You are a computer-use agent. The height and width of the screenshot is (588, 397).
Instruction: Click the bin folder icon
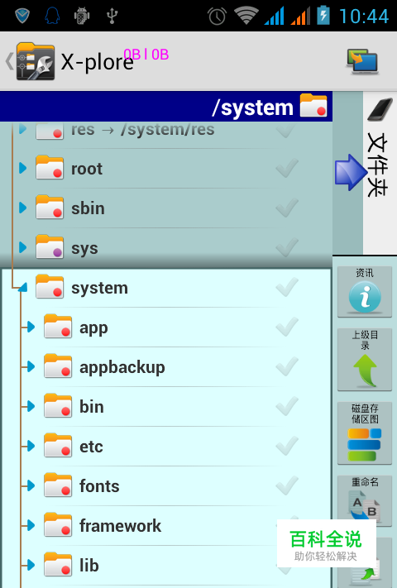coord(58,406)
